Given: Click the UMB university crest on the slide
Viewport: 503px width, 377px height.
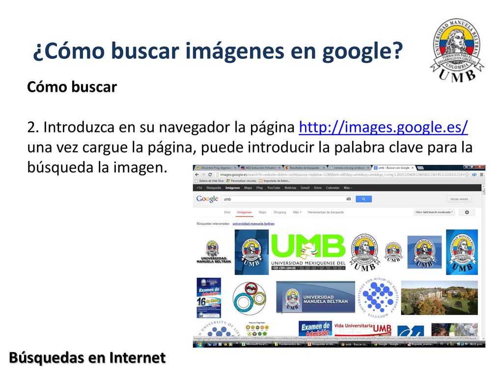Looking at the screenshot, I should pos(457,50).
